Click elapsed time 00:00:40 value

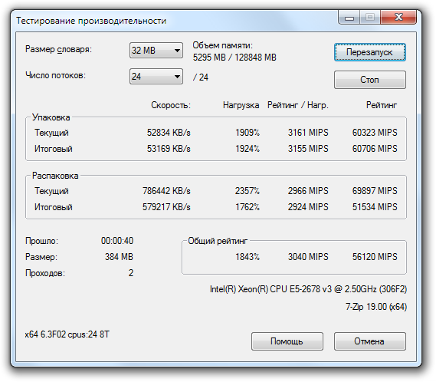point(117,241)
